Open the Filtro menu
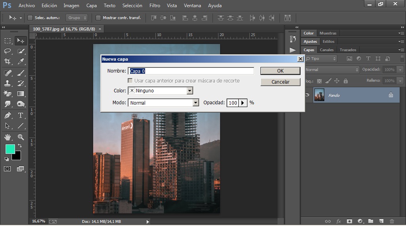The width and height of the screenshot is (406, 226). pyautogui.click(x=155, y=6)
